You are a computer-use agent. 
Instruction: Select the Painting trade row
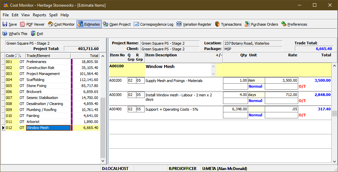(x=50, y=116)
